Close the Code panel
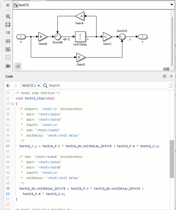The height and width of the screenshot is (210, 176). point(172,76)
